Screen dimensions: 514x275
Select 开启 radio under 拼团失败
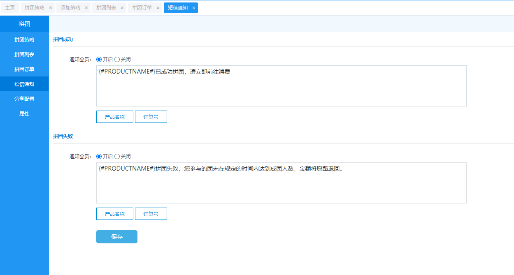point(99,157)
